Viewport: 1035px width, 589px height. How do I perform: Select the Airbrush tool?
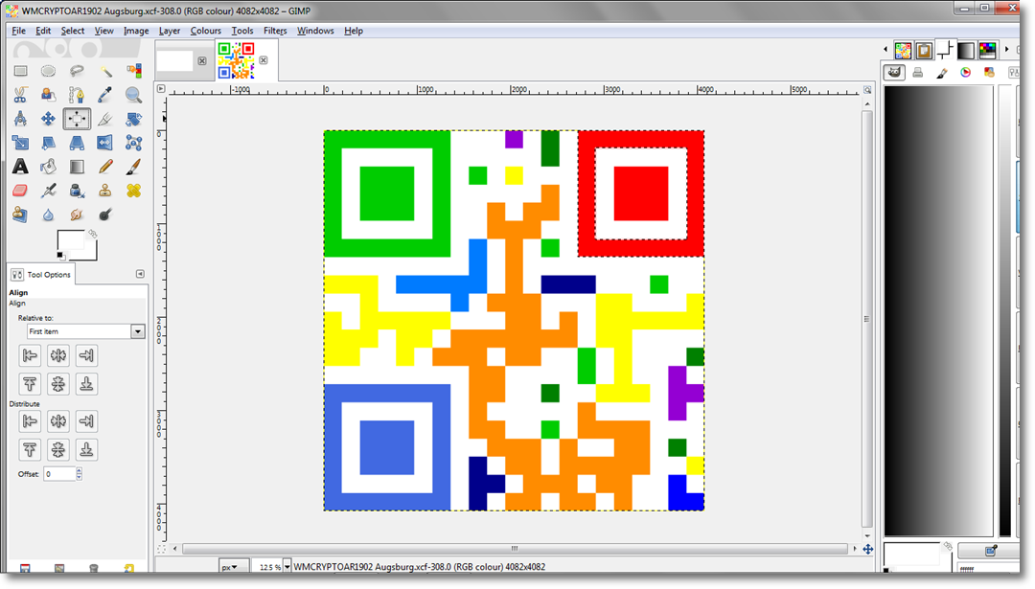(x=48, y=191)
